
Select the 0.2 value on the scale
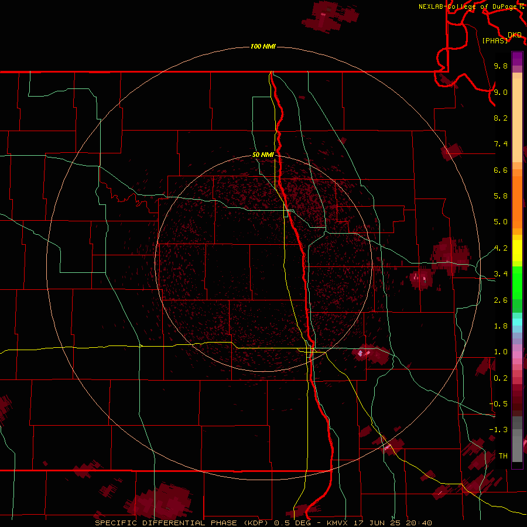(x=501, y=378)
